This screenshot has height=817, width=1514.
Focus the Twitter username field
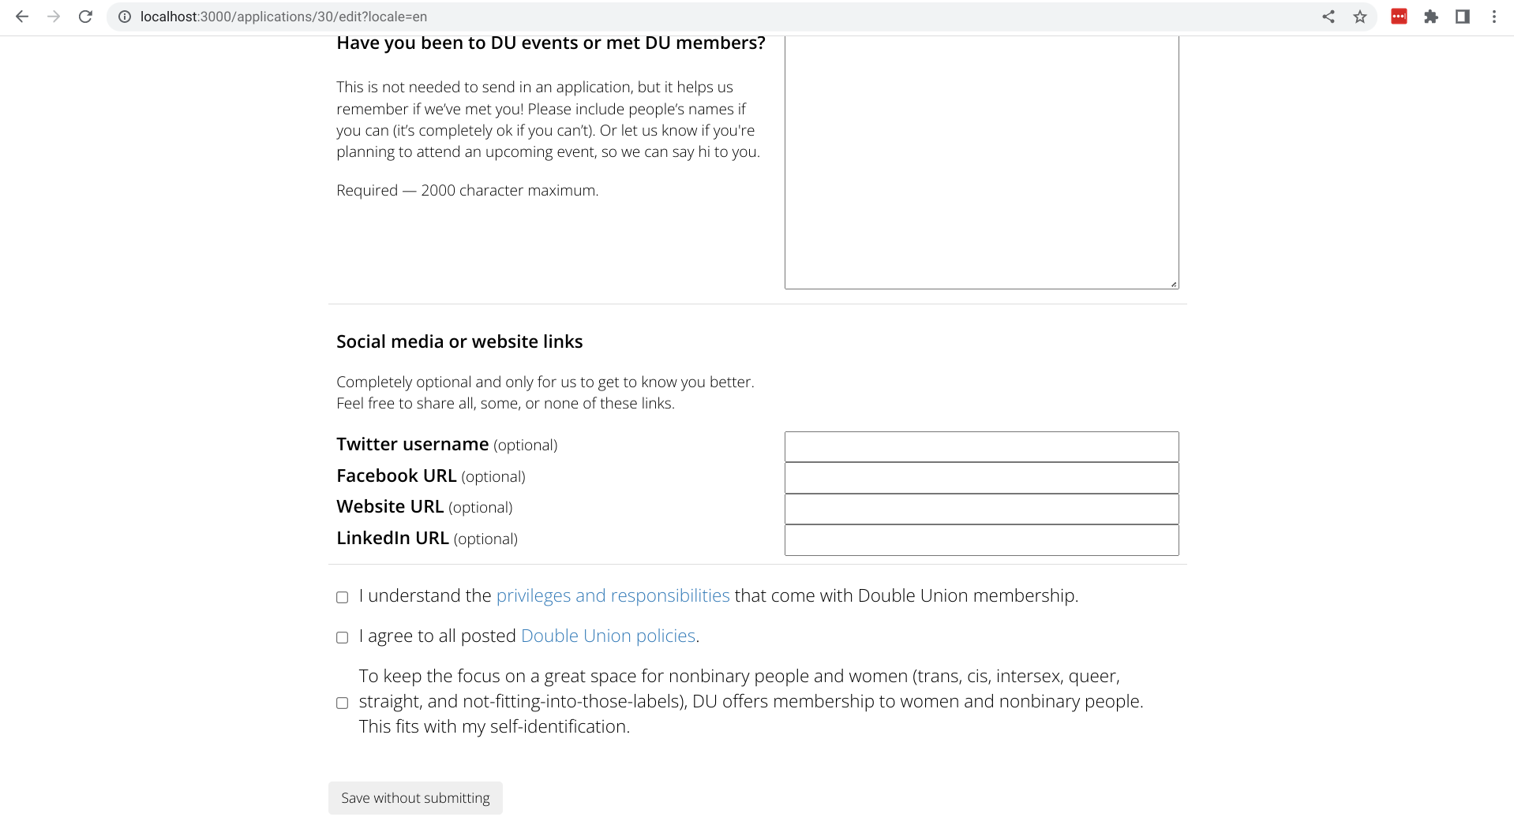click(x=981, y=446)
